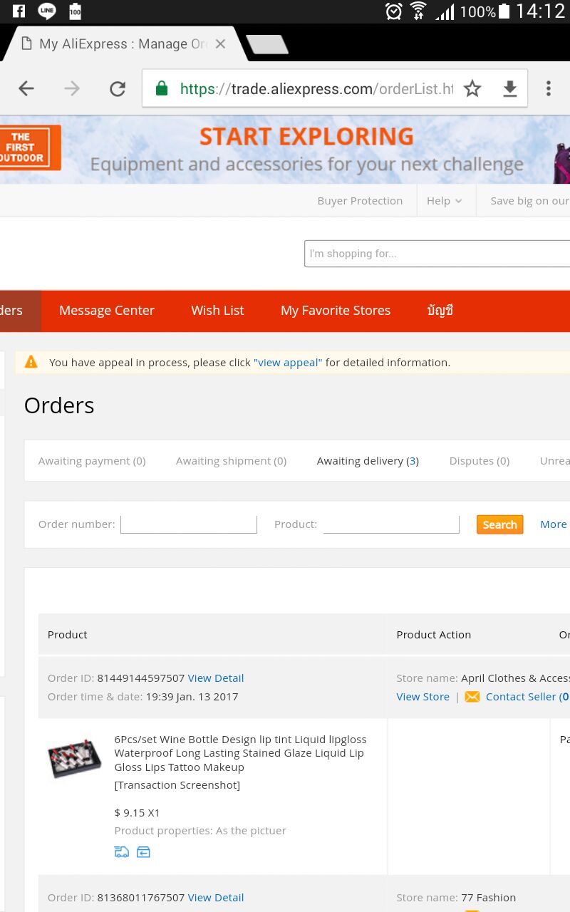570x912 pixels.
Task: Open My Favorite Stores tab
Action: 336,311
